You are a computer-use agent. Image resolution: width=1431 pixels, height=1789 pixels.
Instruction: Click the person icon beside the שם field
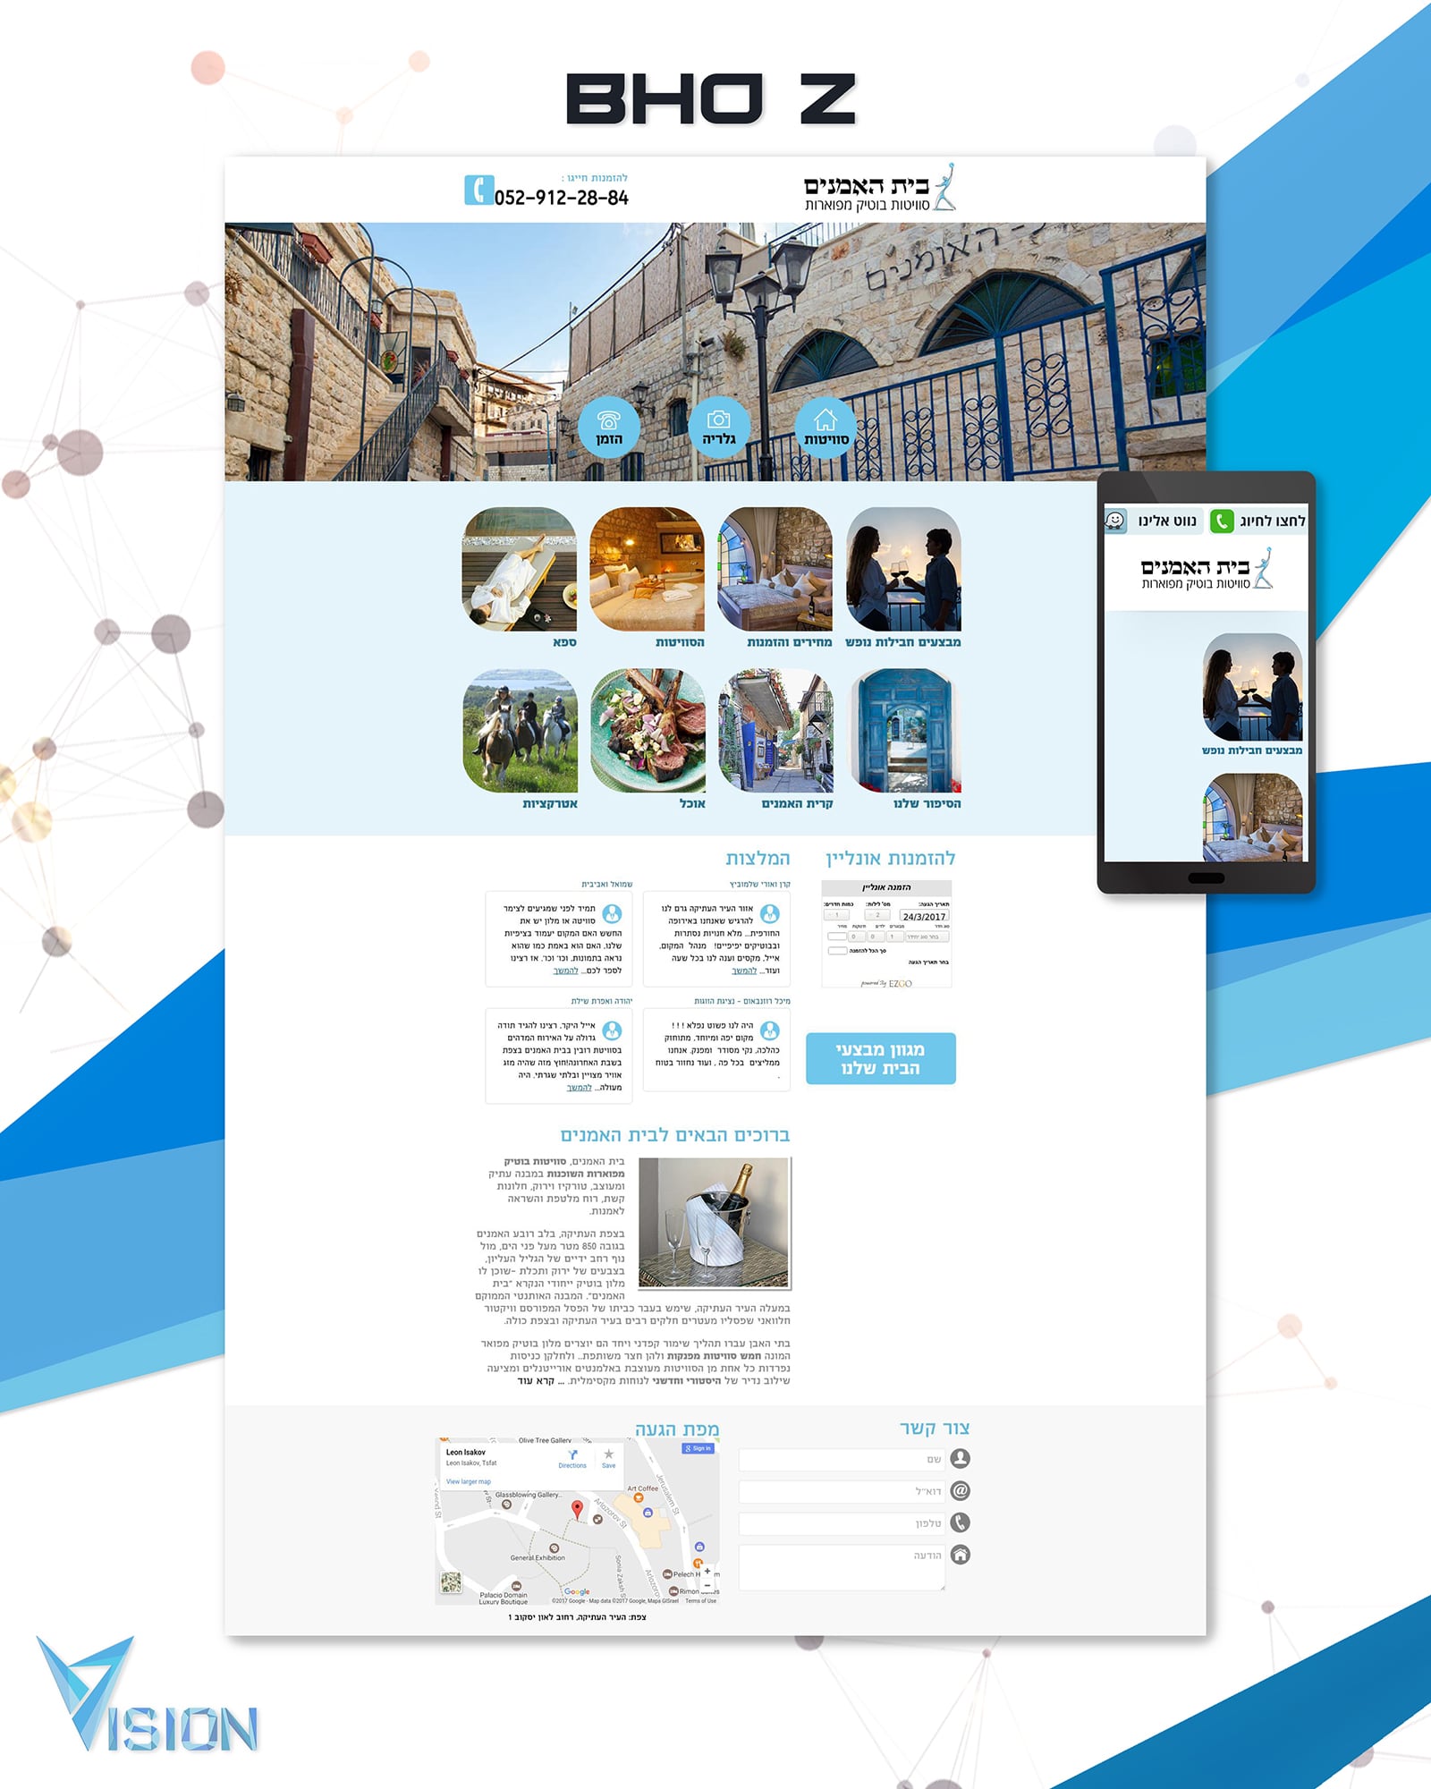point(961,1458)
